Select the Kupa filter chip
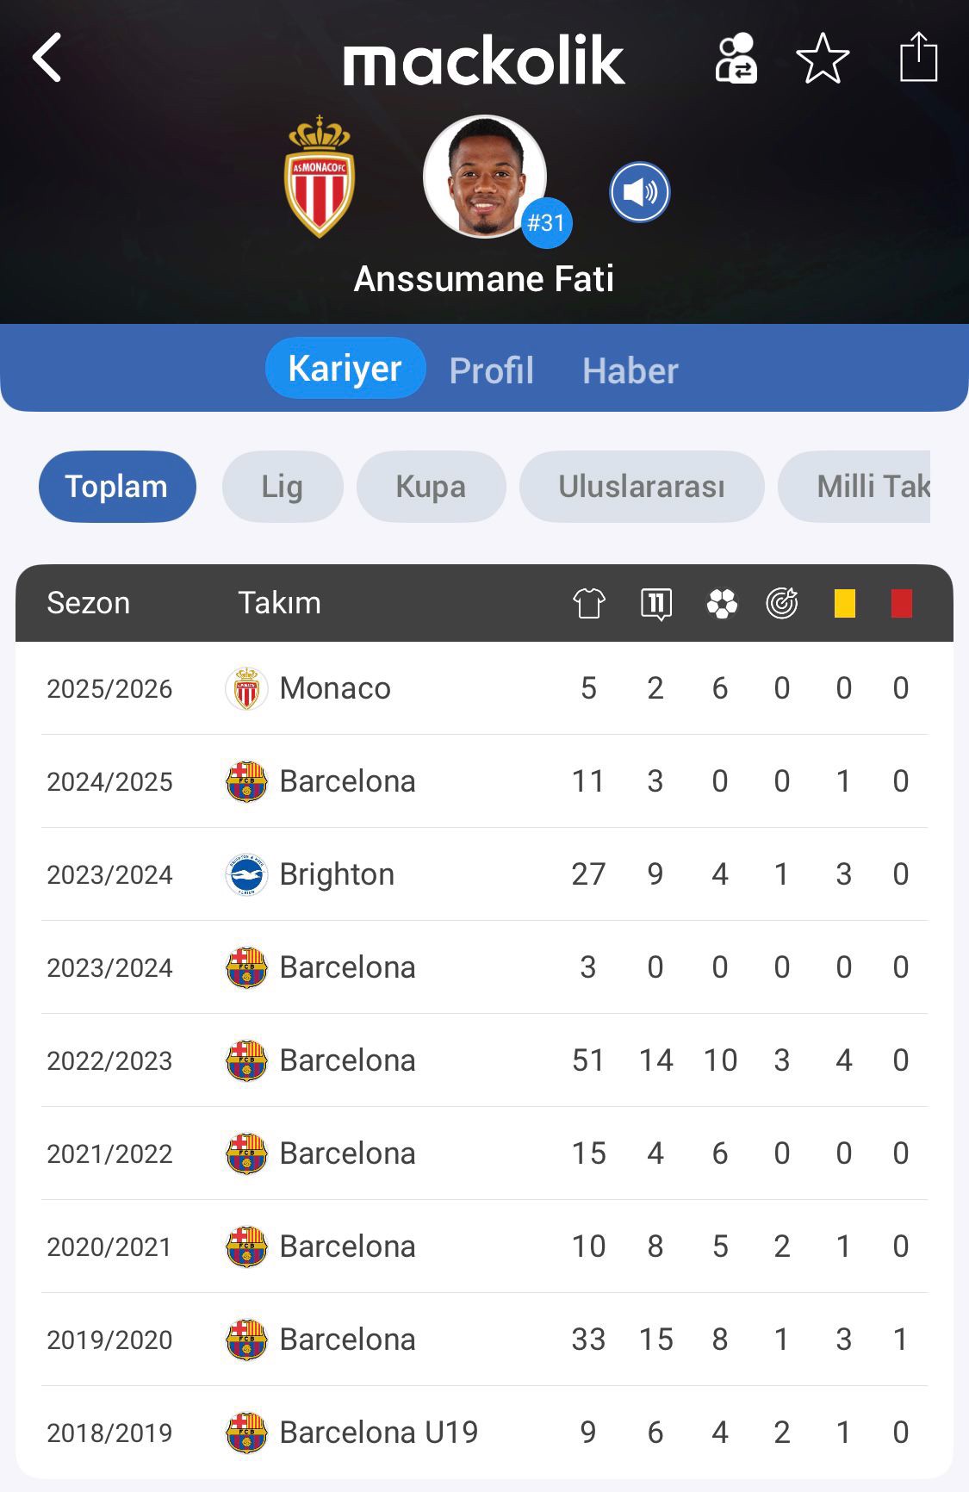Image resolution: width=969 pixels, height=1492 pixels. click(431, 487)
